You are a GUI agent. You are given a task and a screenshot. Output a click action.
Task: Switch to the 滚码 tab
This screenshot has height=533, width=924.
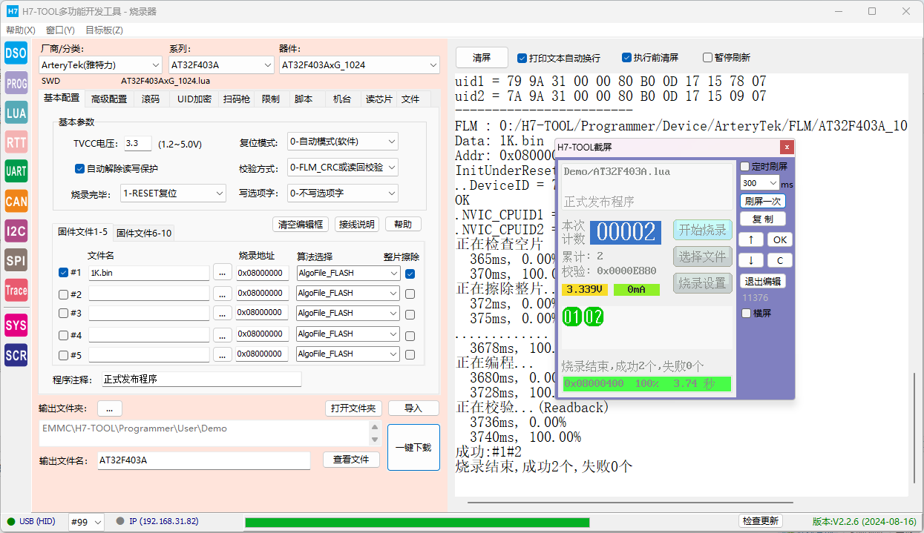click(151, 99)
